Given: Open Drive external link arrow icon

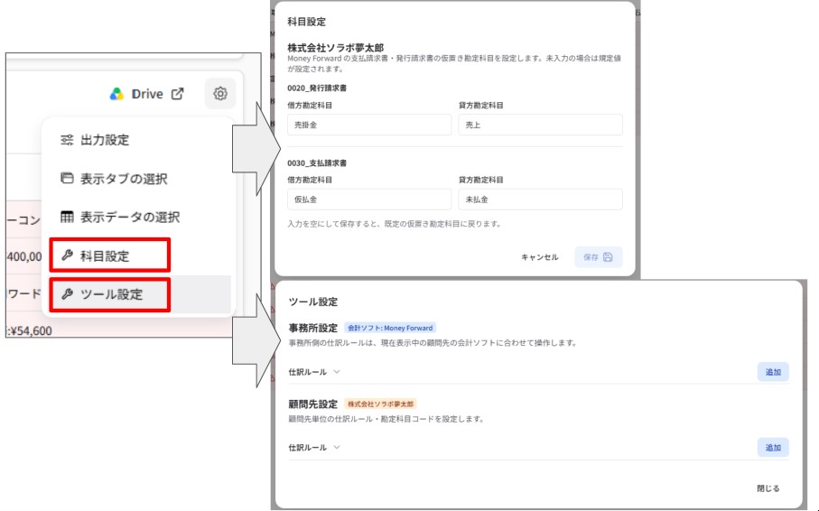Looking at the screenshot, I should [x=178, y=94].
